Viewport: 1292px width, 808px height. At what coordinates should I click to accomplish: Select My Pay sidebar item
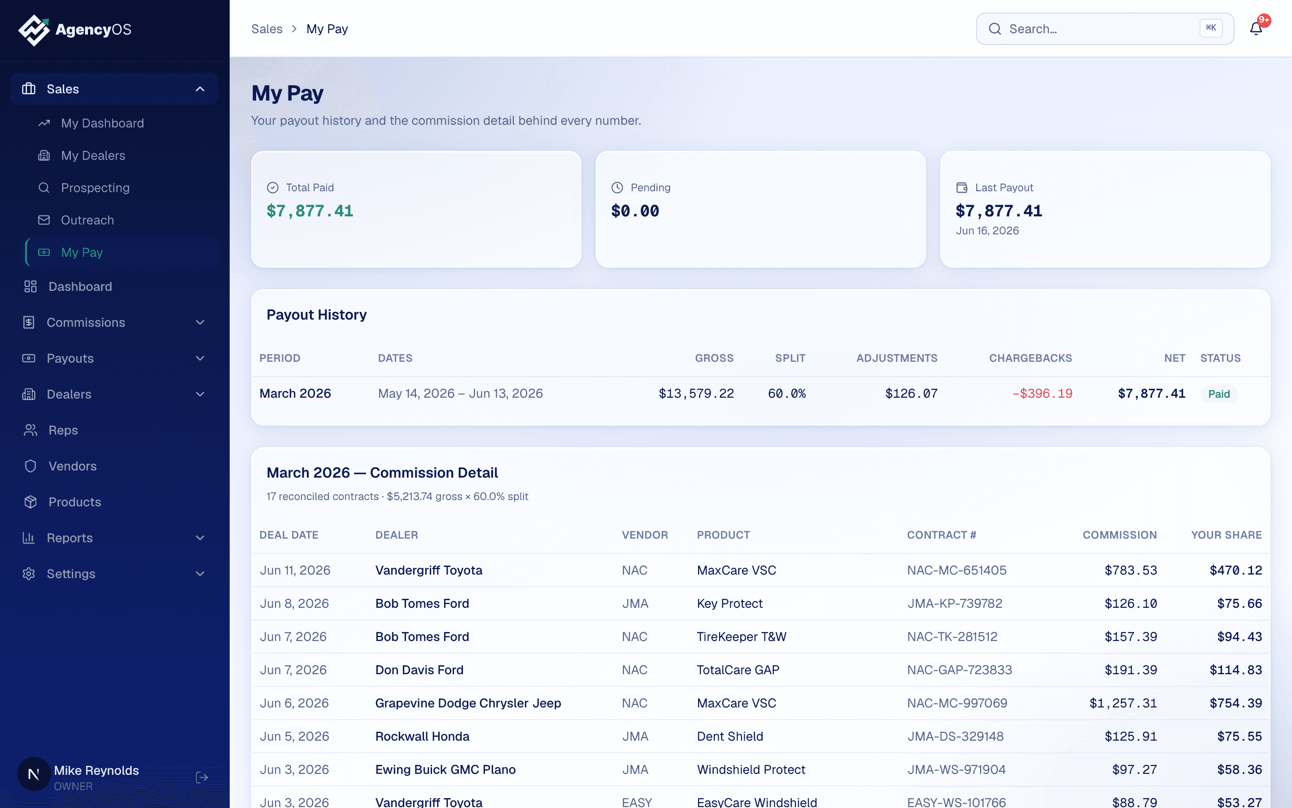122,252
